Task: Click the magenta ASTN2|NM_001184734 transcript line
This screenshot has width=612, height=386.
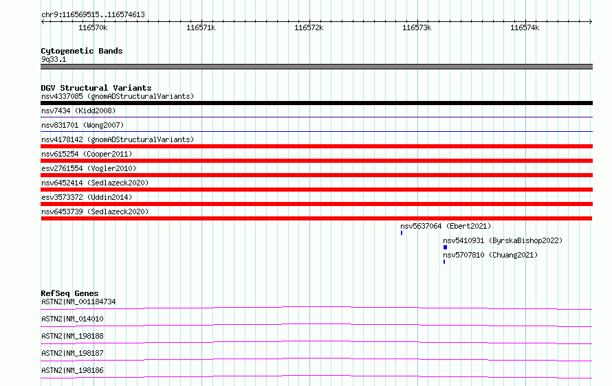Action: 316,308
